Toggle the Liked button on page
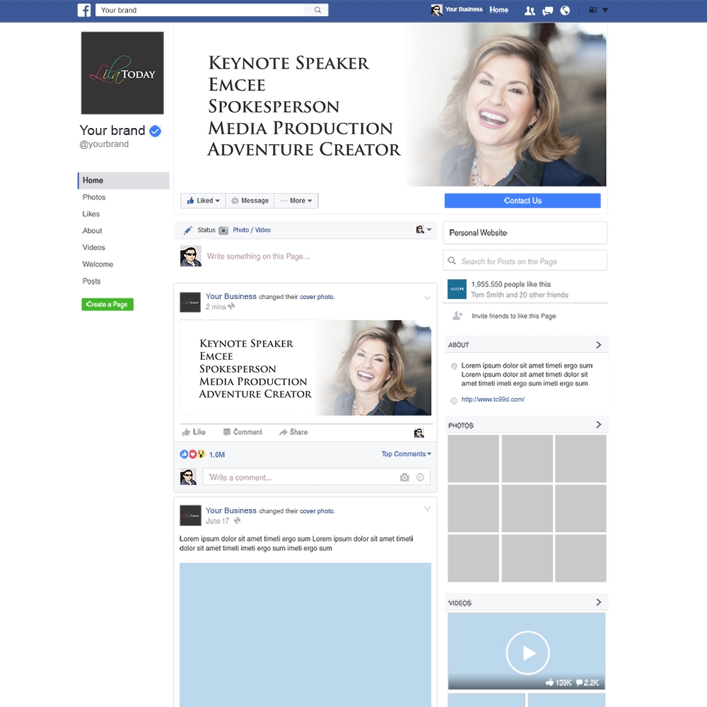Screen dimensions: 707x707 203,201
